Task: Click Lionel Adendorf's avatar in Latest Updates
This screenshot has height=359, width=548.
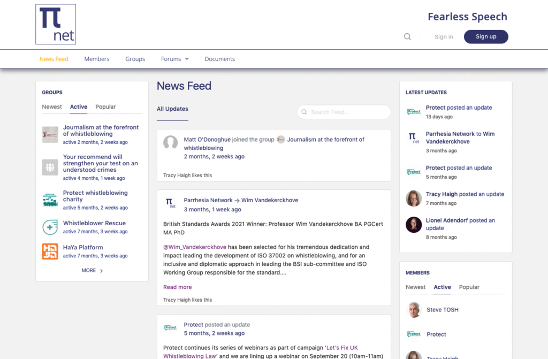Action: 413,224
